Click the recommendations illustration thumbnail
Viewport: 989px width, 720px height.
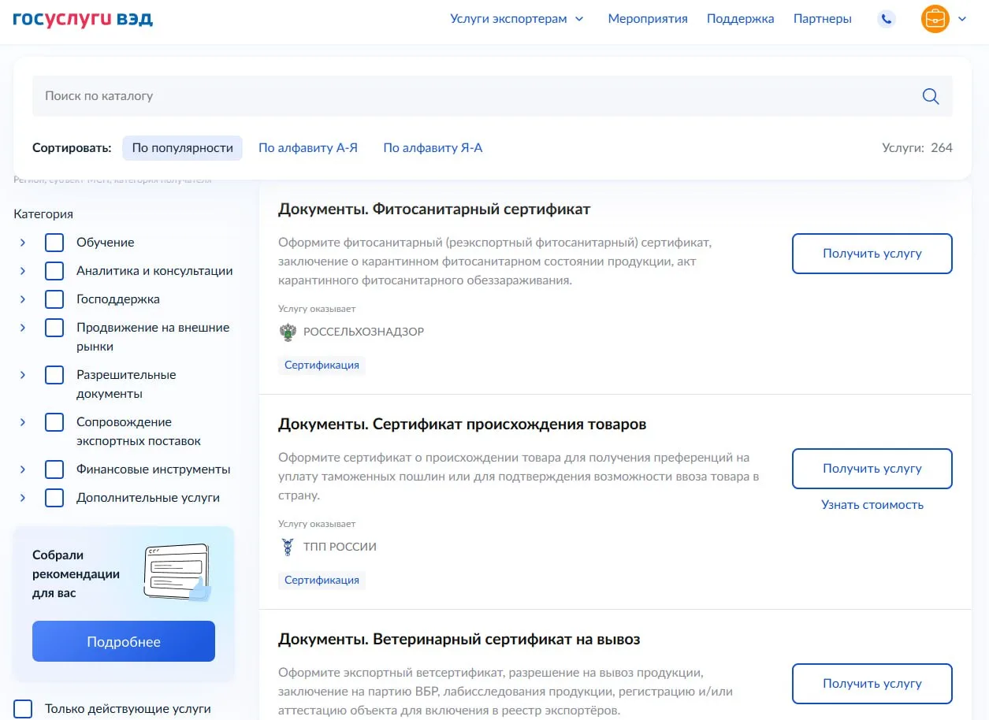pos(178,573)
